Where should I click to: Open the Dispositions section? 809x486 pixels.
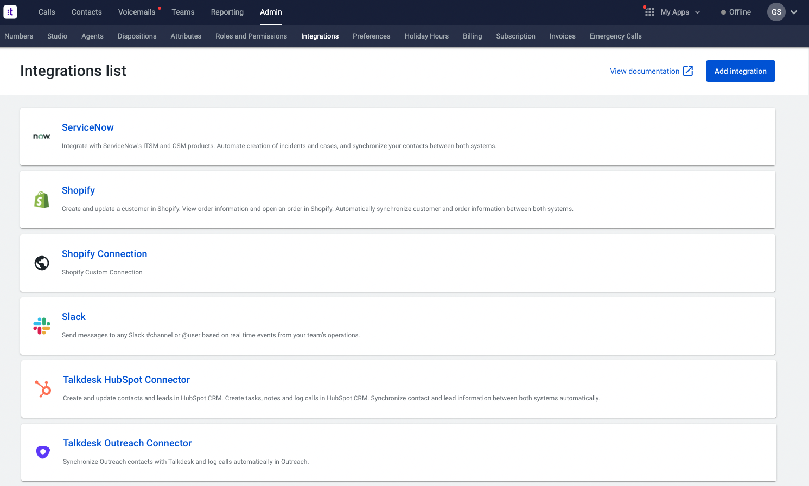click(137, 36)
